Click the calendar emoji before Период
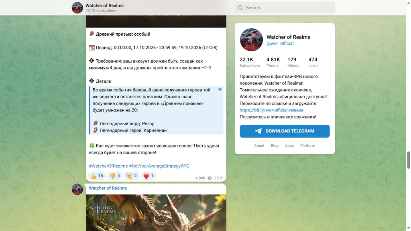 click(92, 48)
